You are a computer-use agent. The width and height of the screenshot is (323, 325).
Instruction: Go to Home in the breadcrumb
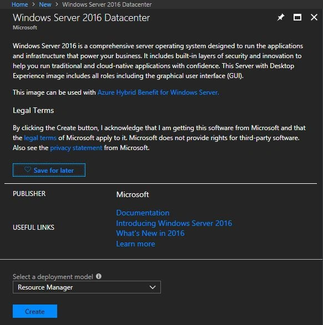[x=20, y=4]
